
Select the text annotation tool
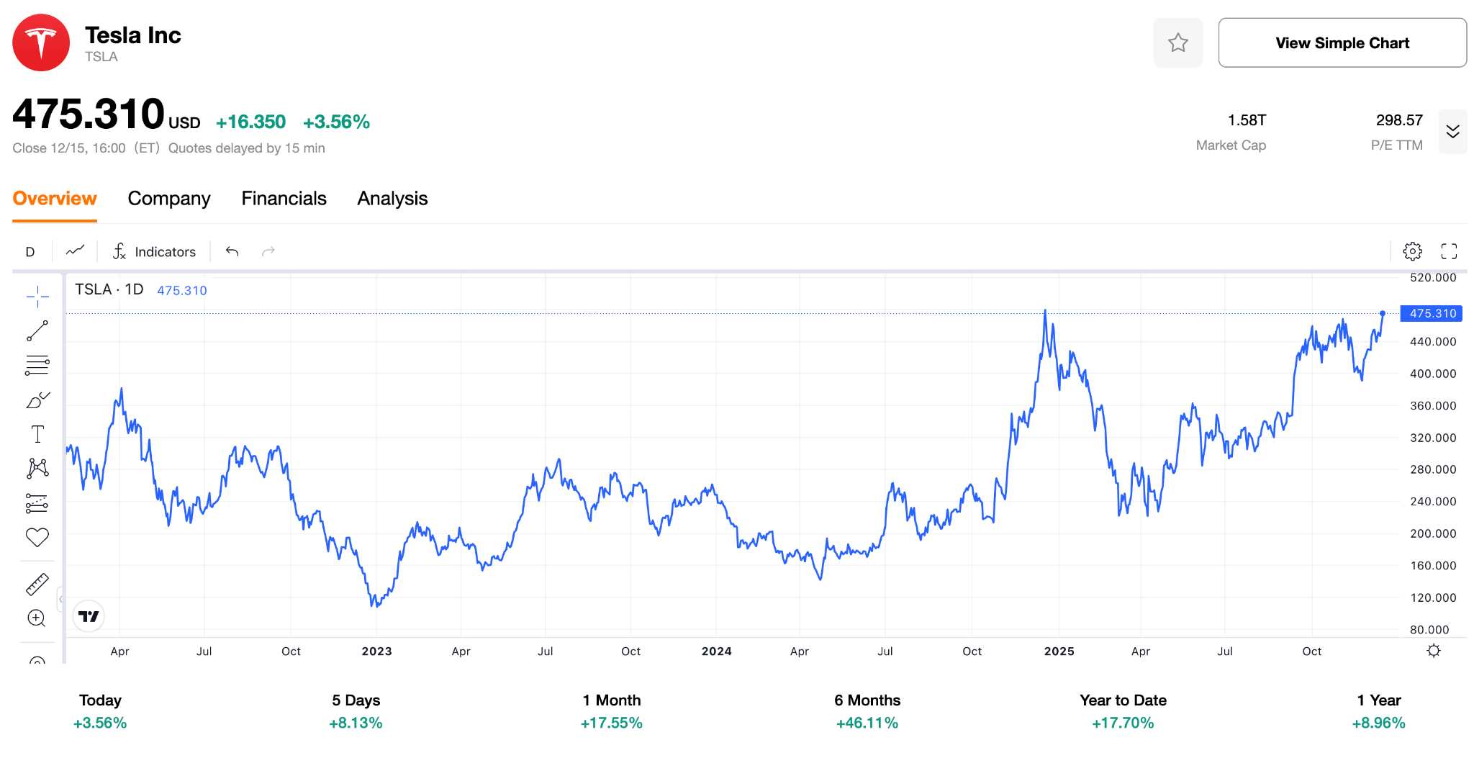(37, 434)
